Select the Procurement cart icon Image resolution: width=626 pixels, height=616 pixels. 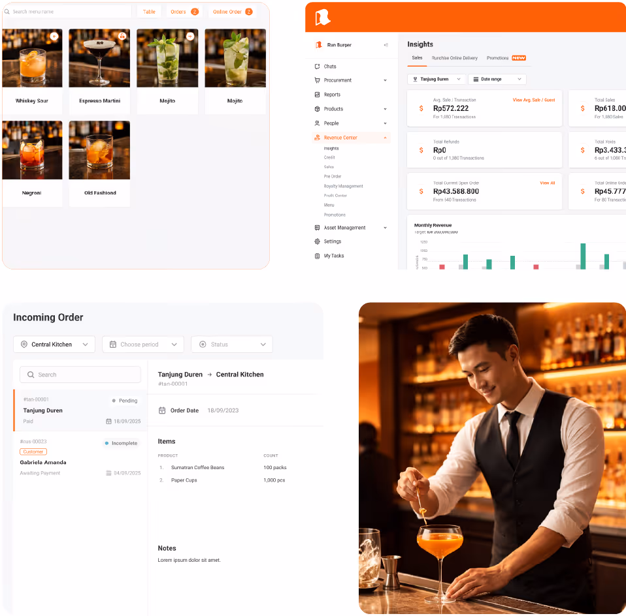pos(318,80)
